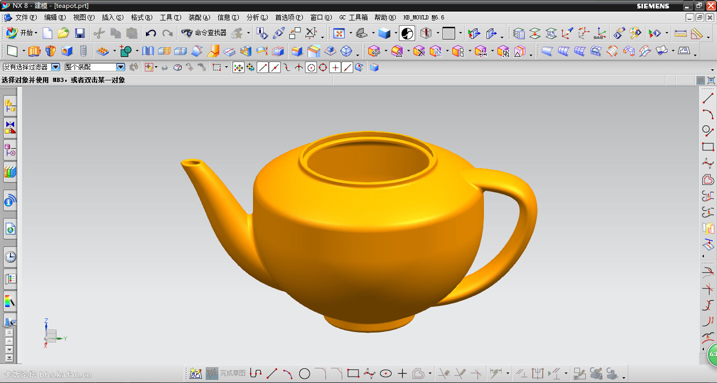This screenshot has height=383, width=717.
Task: Expand the rendering style dropdown arrow
Action: coord(396,34)
